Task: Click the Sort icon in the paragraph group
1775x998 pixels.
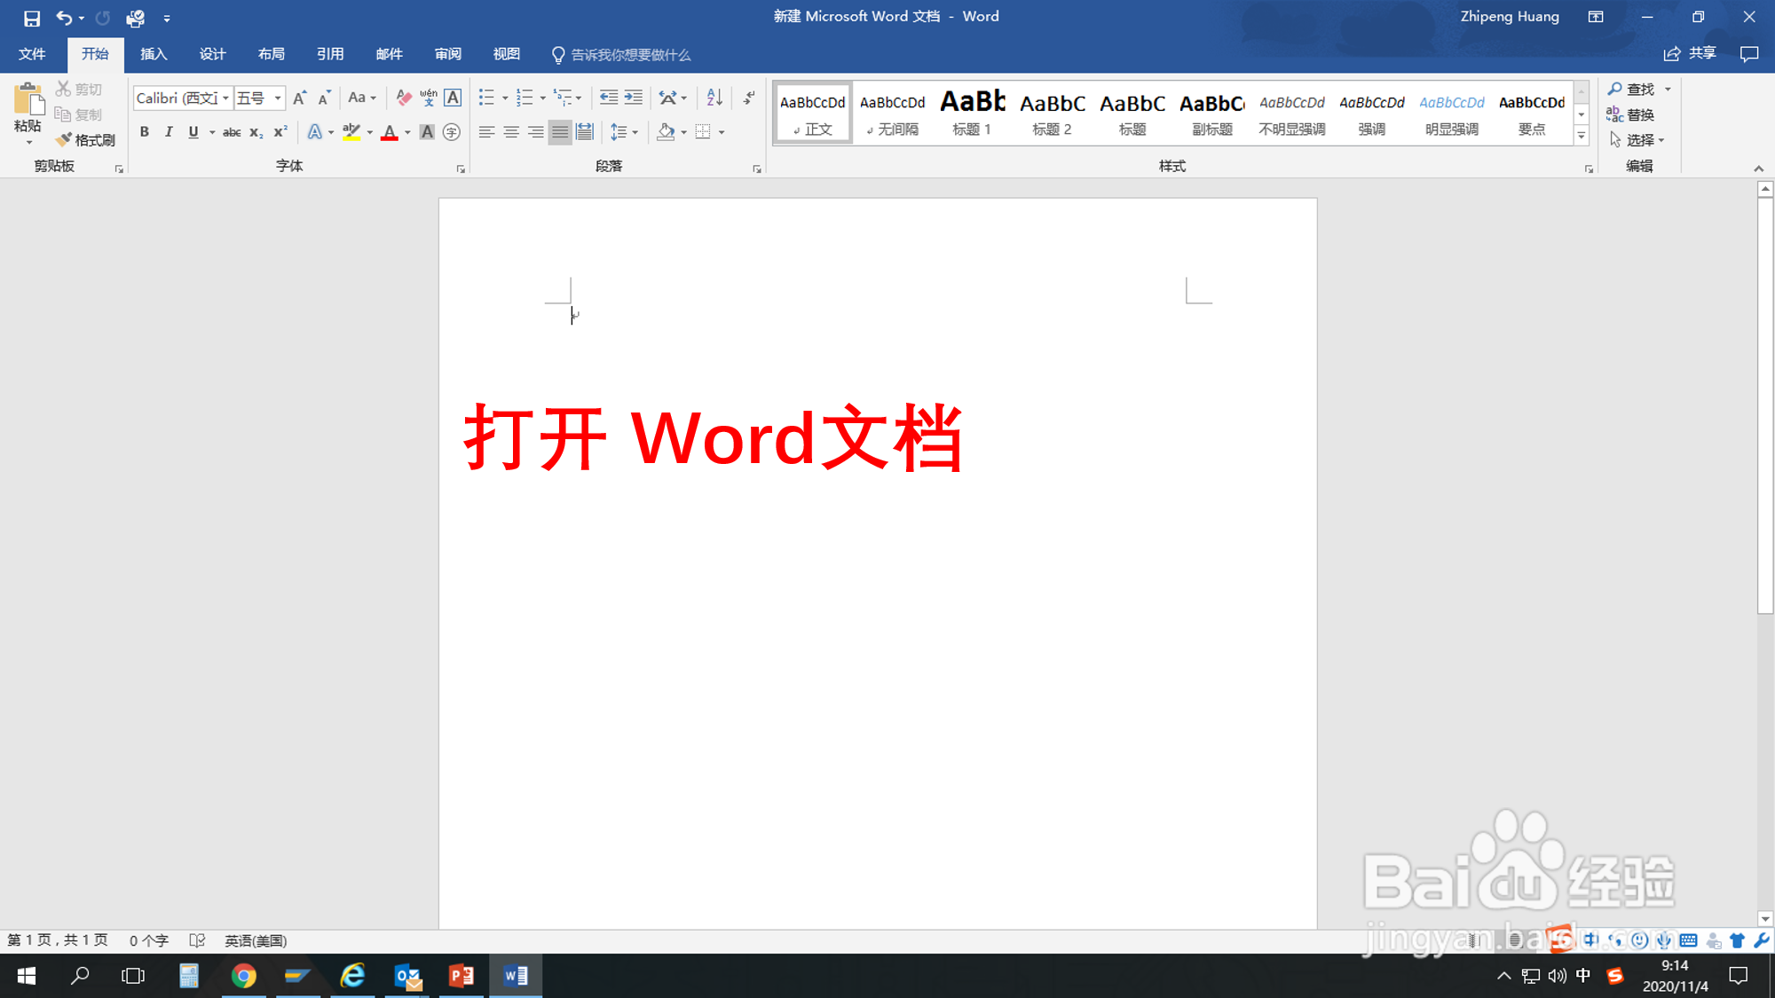Action: pos(714,98)
